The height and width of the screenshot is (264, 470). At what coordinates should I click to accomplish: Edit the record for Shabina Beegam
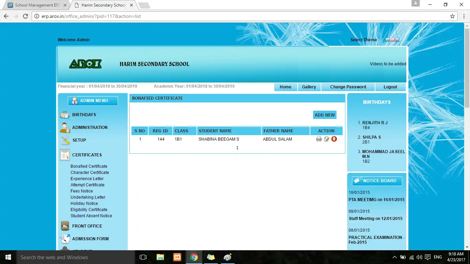pos(326,139)
